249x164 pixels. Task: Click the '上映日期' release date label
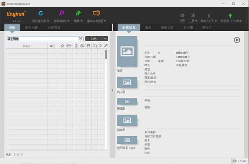click(150, 57)
